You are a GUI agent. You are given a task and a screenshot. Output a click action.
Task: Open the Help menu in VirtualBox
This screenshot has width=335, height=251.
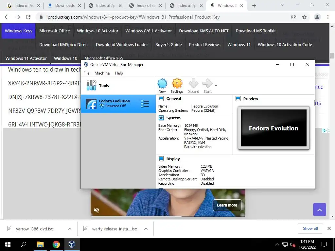coord(119,73)
